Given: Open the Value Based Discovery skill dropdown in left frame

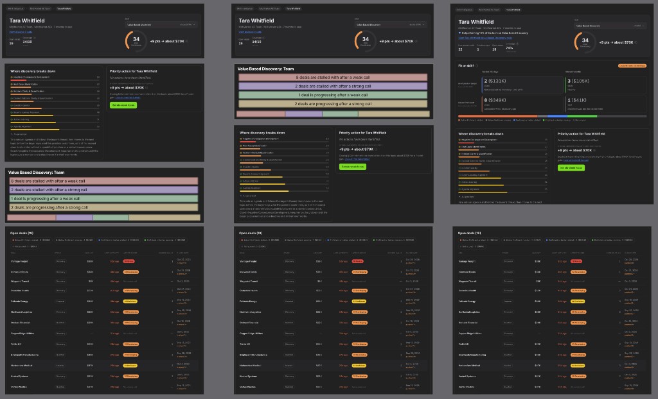Looking at the screenshot, I should 161,25.
